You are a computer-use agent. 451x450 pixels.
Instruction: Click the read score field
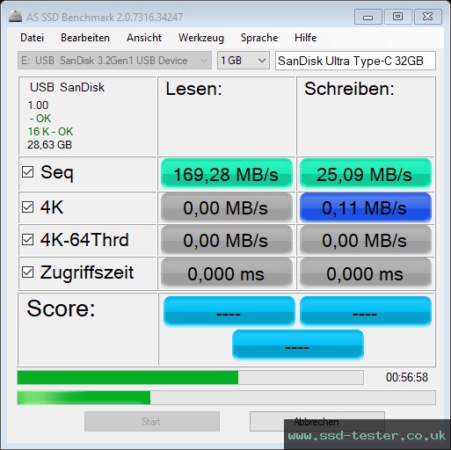[x=229, y=311]
